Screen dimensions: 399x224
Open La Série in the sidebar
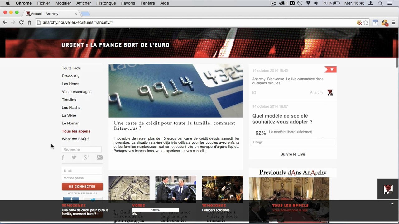(x=69, y=115)
